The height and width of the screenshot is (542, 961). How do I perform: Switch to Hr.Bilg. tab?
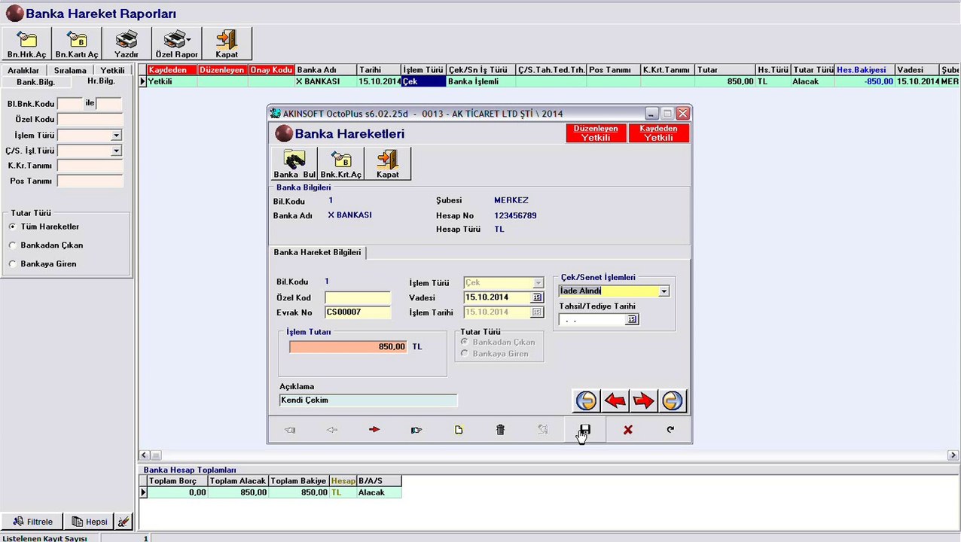(101, 81)
